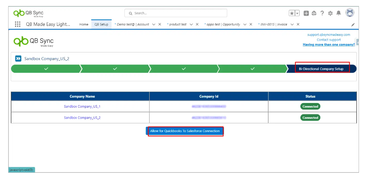Switch to the Home tab
This screenshot has width=370, height=182.
tap(84, 24)
